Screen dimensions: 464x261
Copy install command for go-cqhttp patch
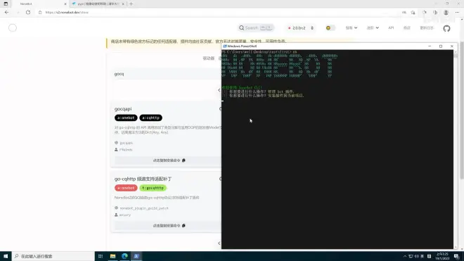click(169, 226)
